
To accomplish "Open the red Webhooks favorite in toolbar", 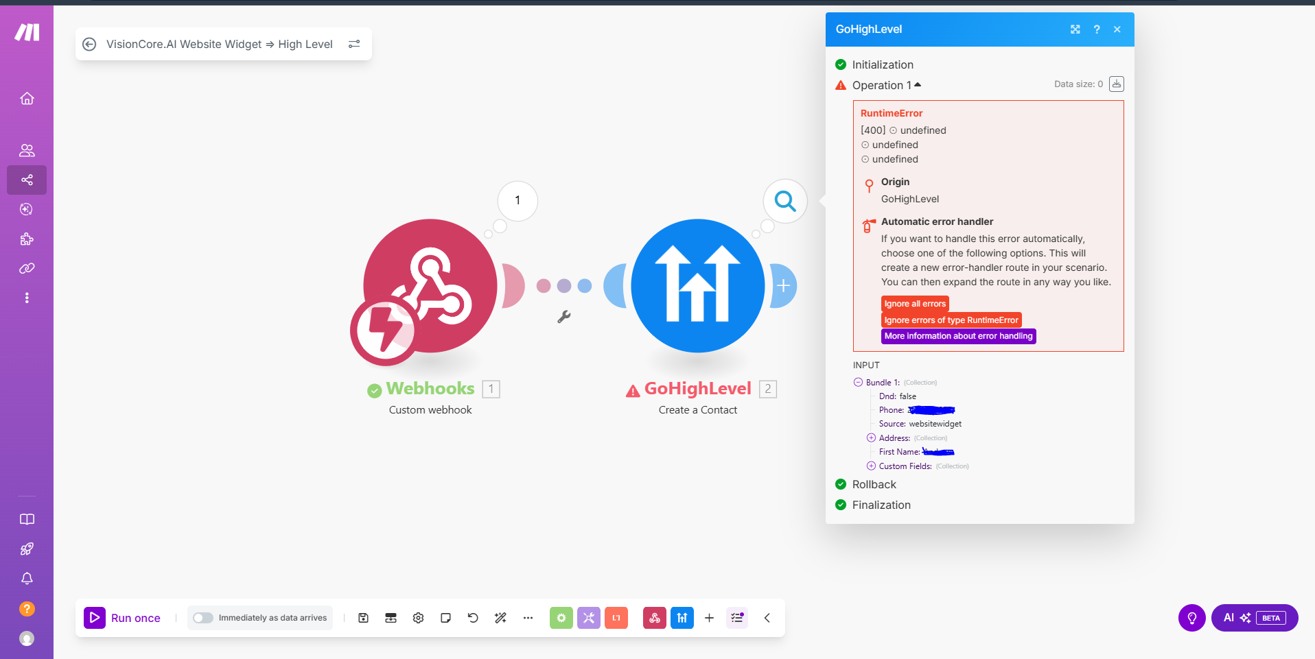I will pyautogui.click(x=655, y=618).
